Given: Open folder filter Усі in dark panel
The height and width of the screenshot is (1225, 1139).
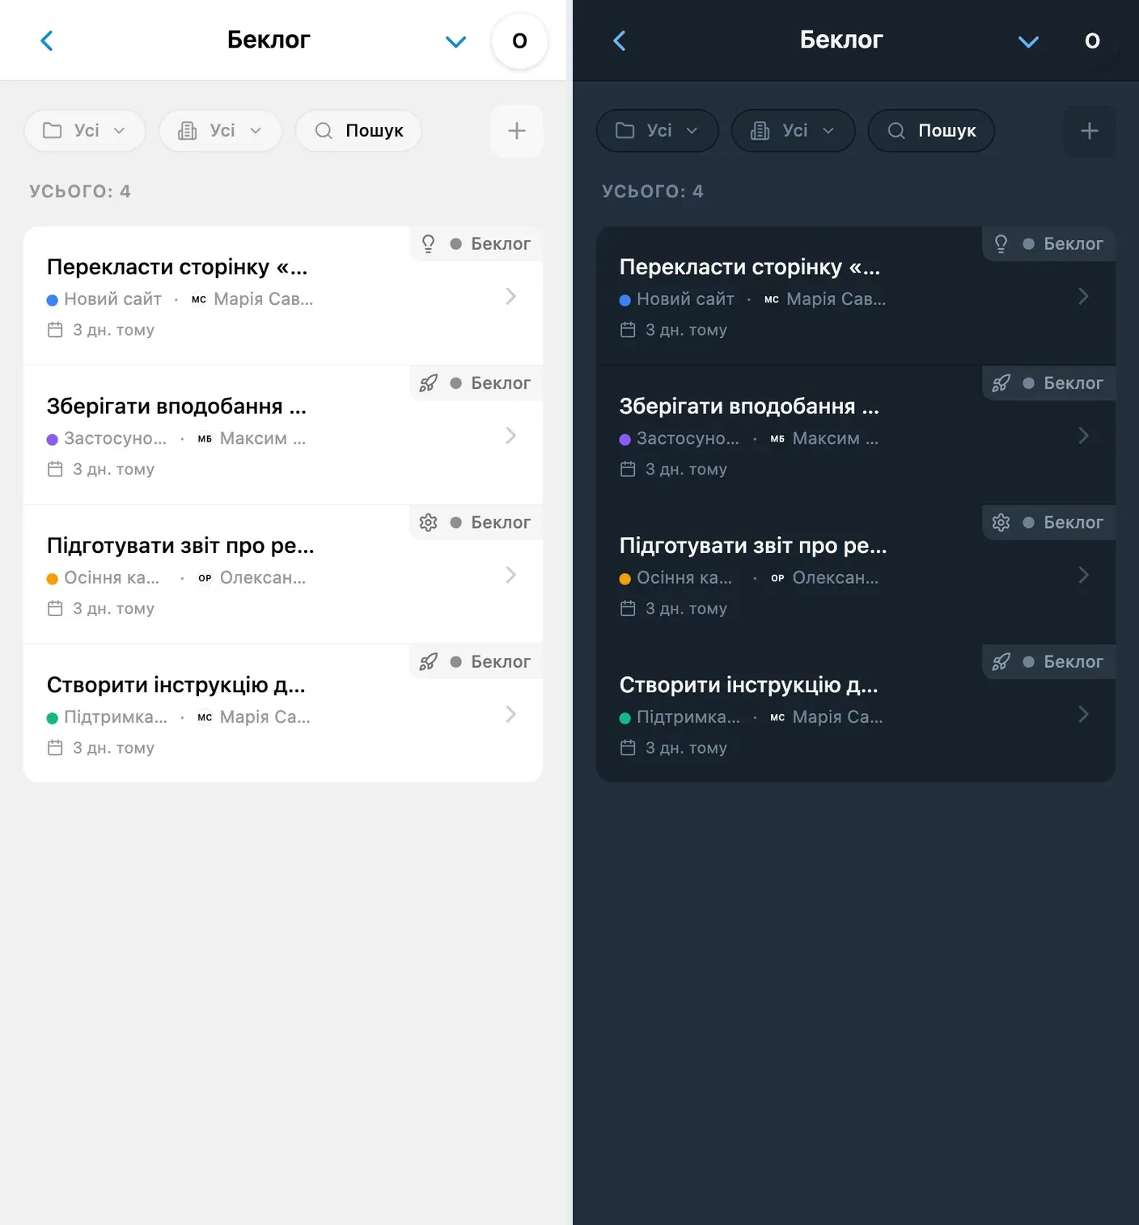Looking at the screenshot, I should point(658,131).
